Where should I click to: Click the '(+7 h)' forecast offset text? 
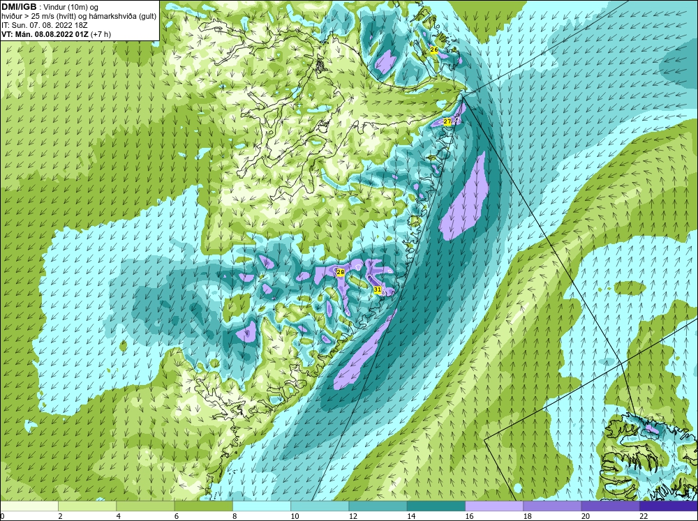coord(101,34)
